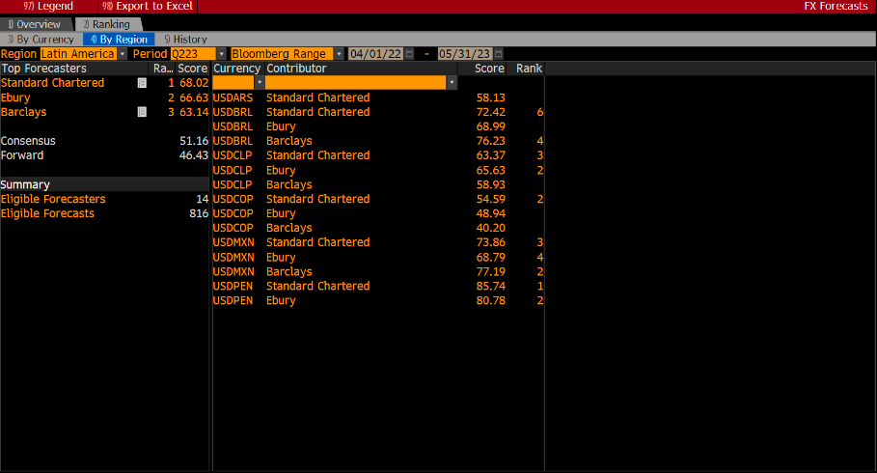Click the document icon beside Barclays
This screenshot has width=877, height=473.
142,112
